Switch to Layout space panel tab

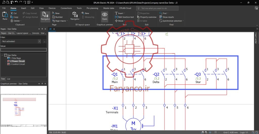24,33
